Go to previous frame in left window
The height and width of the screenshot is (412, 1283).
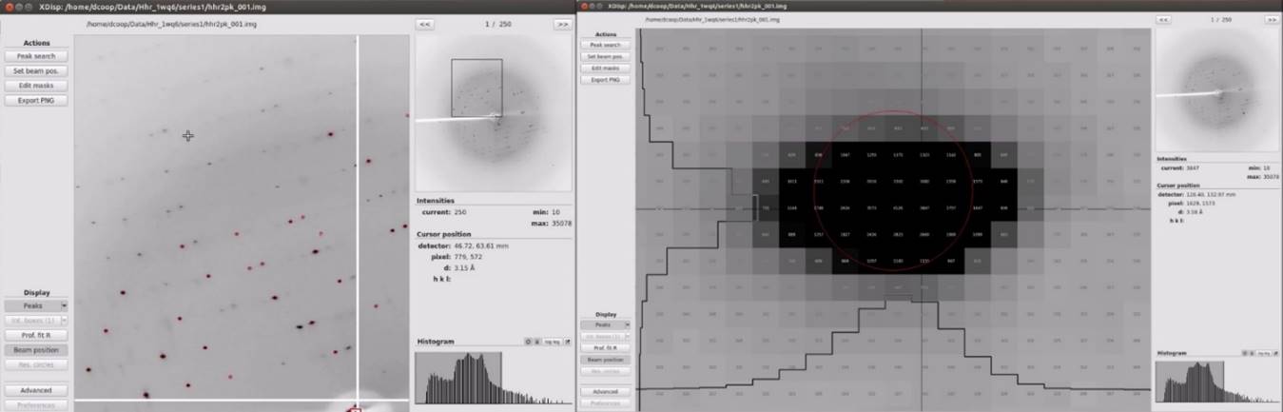click(425, 24)
